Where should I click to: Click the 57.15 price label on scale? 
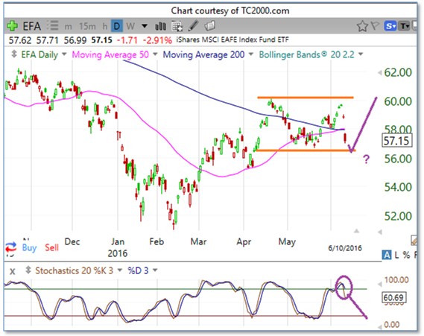396,141
